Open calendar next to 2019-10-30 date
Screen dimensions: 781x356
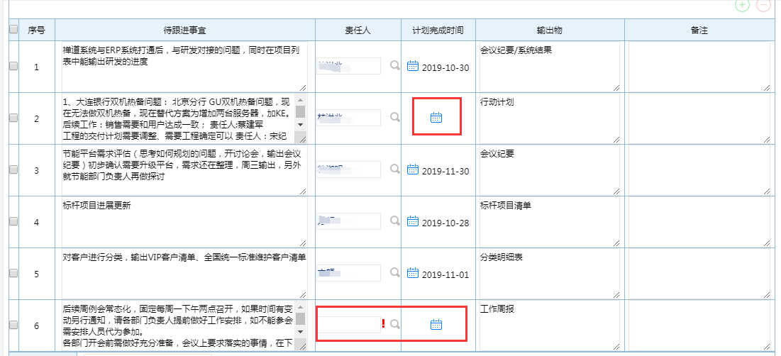(x=413, y=66)
